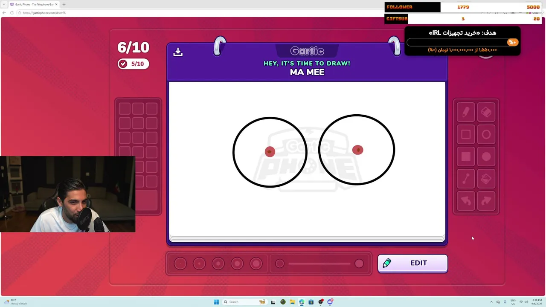546x307 pixels.
Task: Open the browser tab list dropdown
Action: coord(4,4)
